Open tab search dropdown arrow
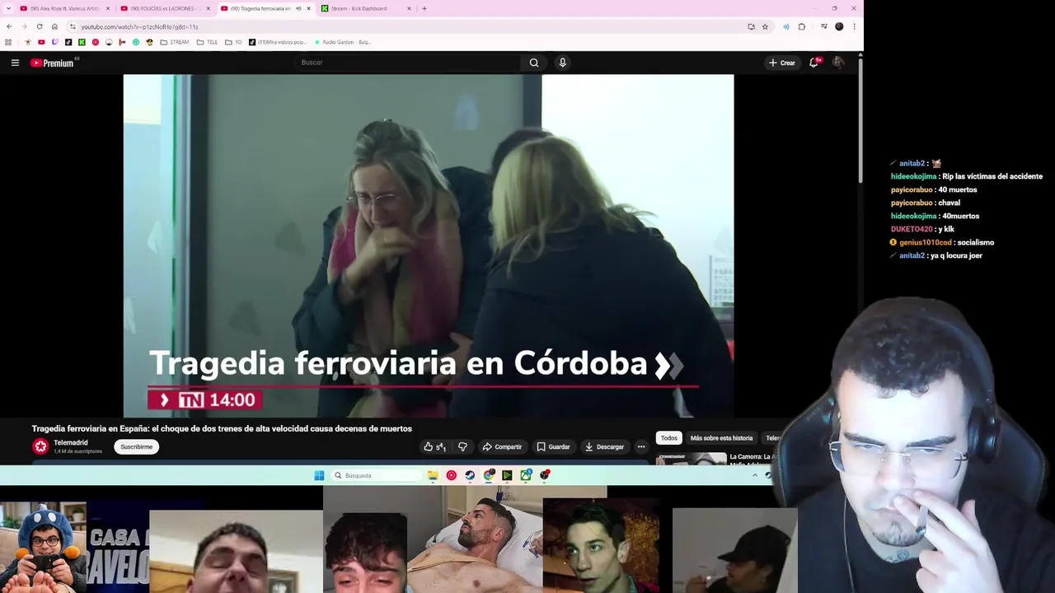Image resolution: width=1055 pixels, height=593 pixels. click(x=8, y=8)
